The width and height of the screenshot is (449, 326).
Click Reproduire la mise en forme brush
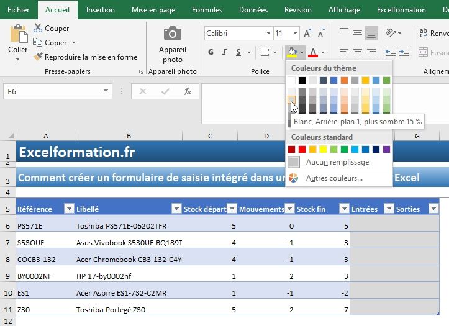pos(37,57)
